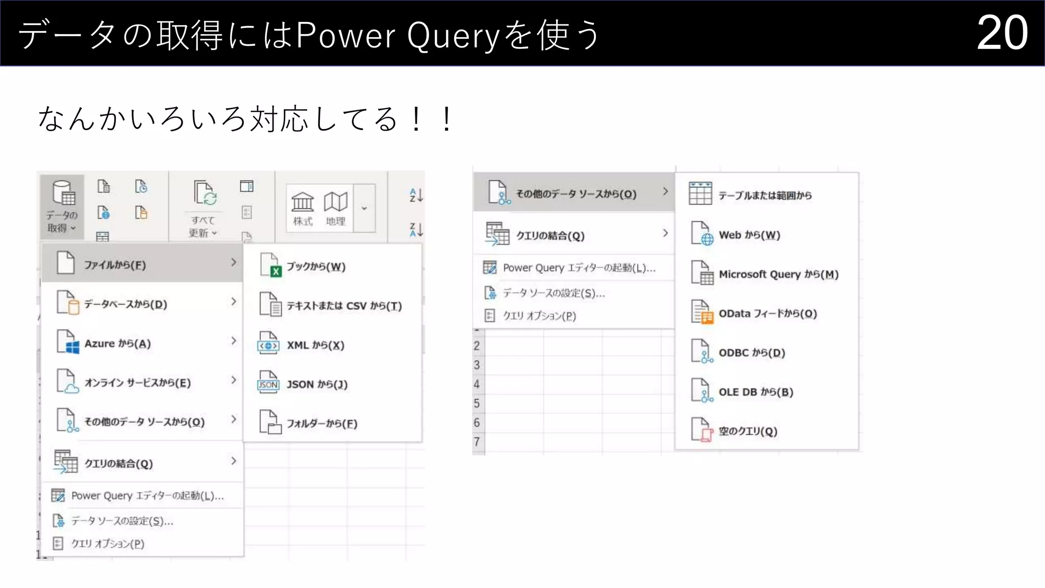
Task: Choose OData フィードから(O) option
Action: click(767, 313)
